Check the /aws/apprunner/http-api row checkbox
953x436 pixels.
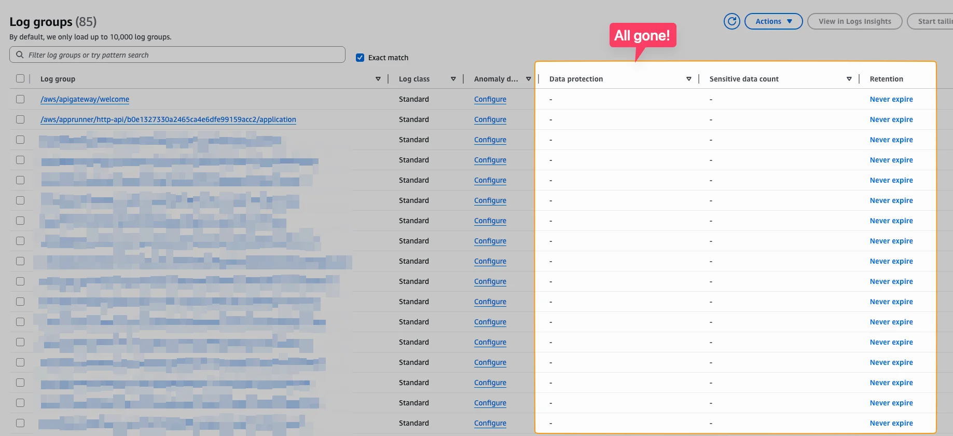click(20, 119)
